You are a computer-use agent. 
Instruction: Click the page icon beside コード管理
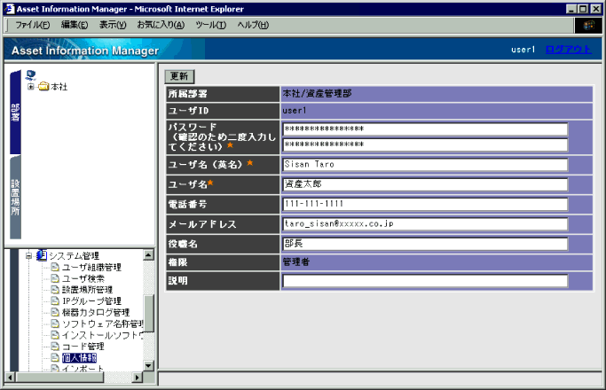click(x=55, y=347)
